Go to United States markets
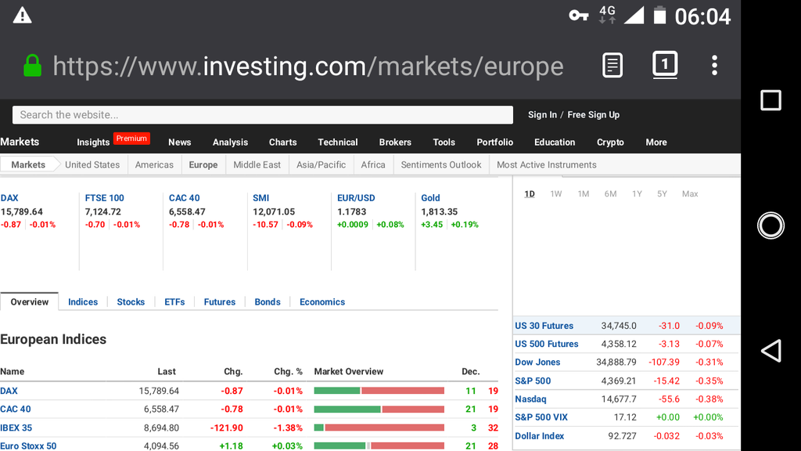 point(92,164)
